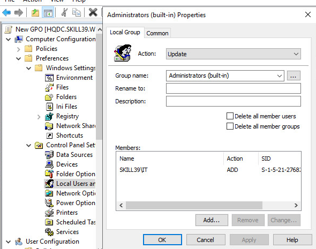The width and height of the screenshot is (316, 249).
Task: Click the Members list horizontal scrollbar thumb
Action: pos(194,205)
